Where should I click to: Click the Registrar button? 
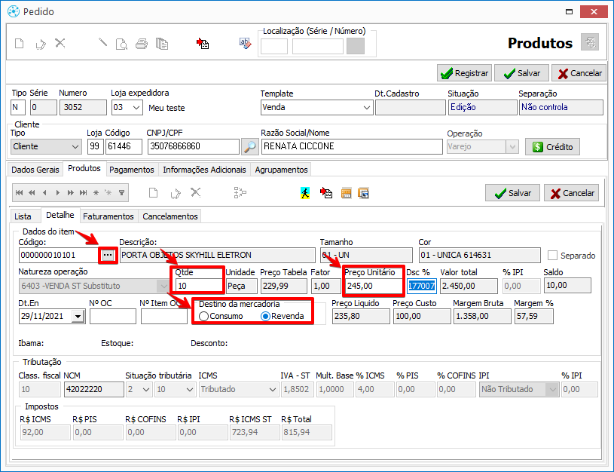tap(464, 73)
